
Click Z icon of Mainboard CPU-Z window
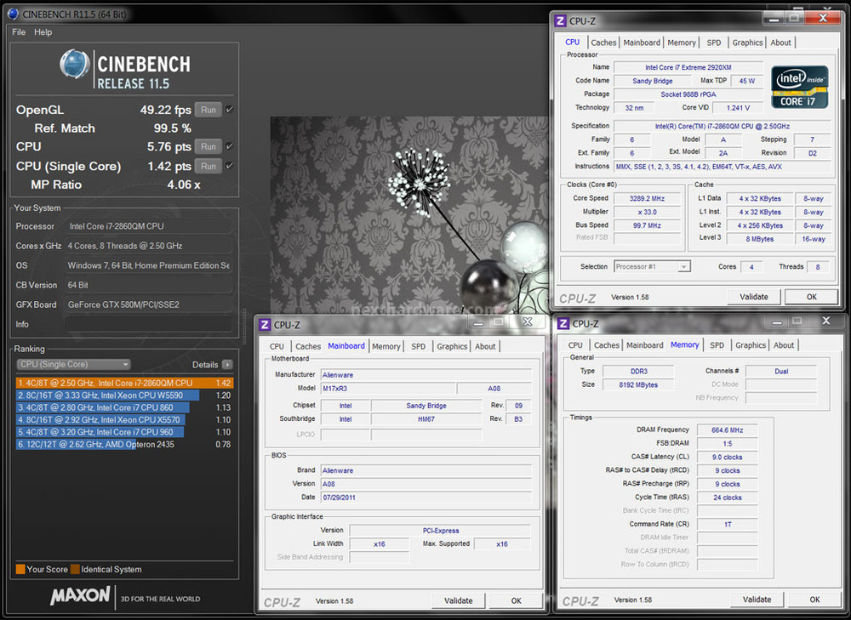pyautogui.click(x=265, y=325)
